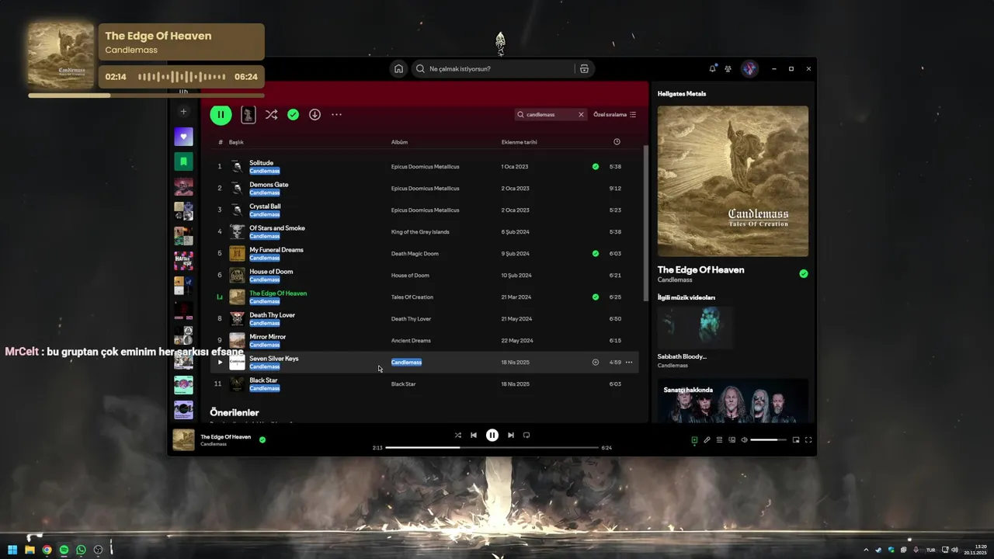Open the Özel sıralama sort dropdown
The height and width of the screenshot is (559, 994).
tap(615, 114)
